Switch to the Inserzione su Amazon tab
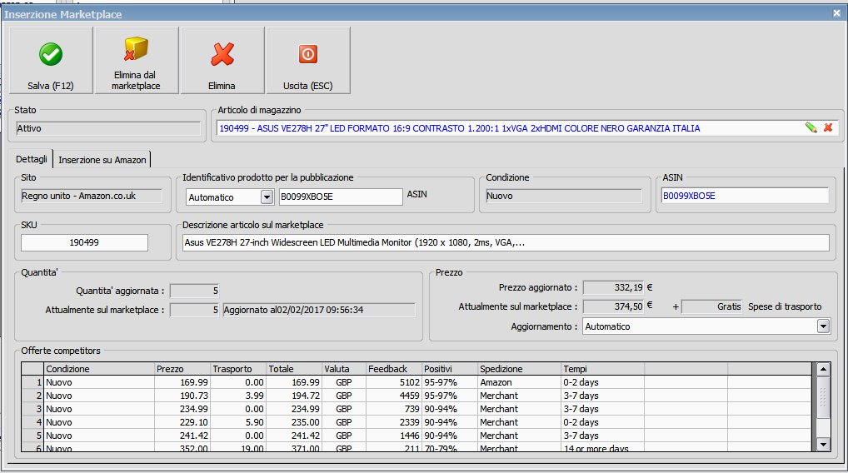 (x=102, y=160)
